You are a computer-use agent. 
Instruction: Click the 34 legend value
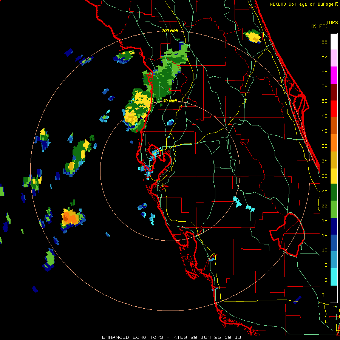point(325,161)
